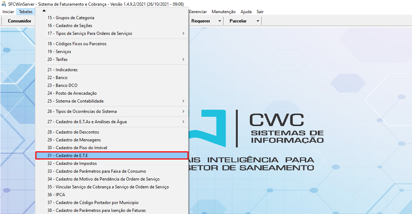
Task: Select 28 - Cadastro de Descontos
Action: click(73, 132)
